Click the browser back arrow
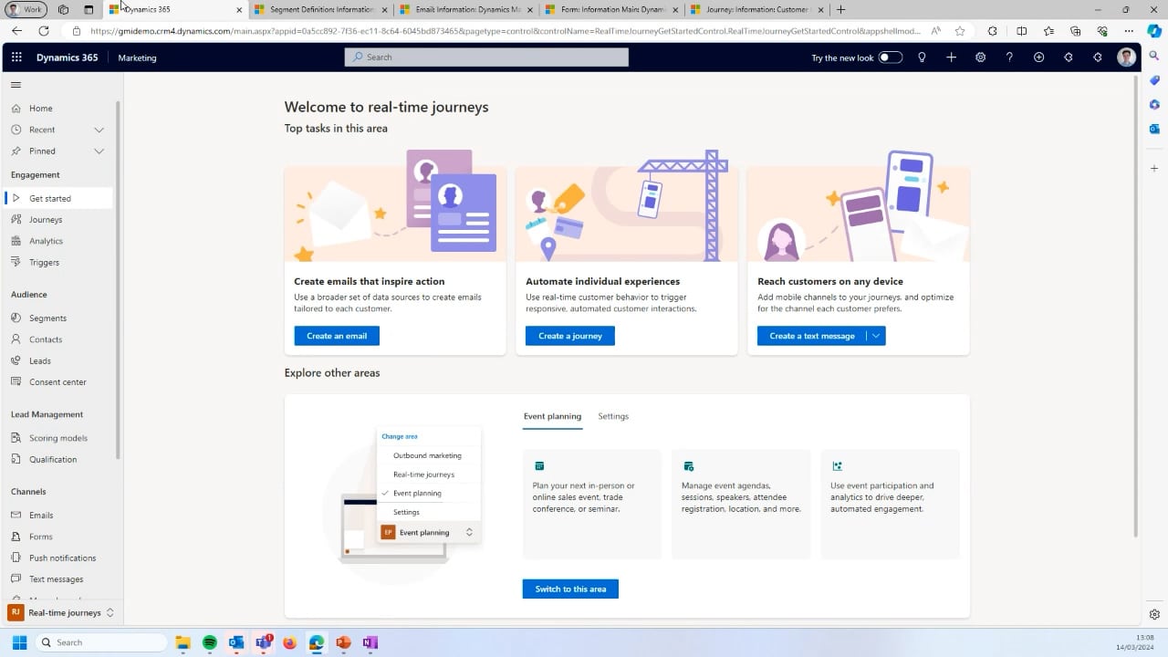Screen dimensions: 1168x657 click(16, 30)
